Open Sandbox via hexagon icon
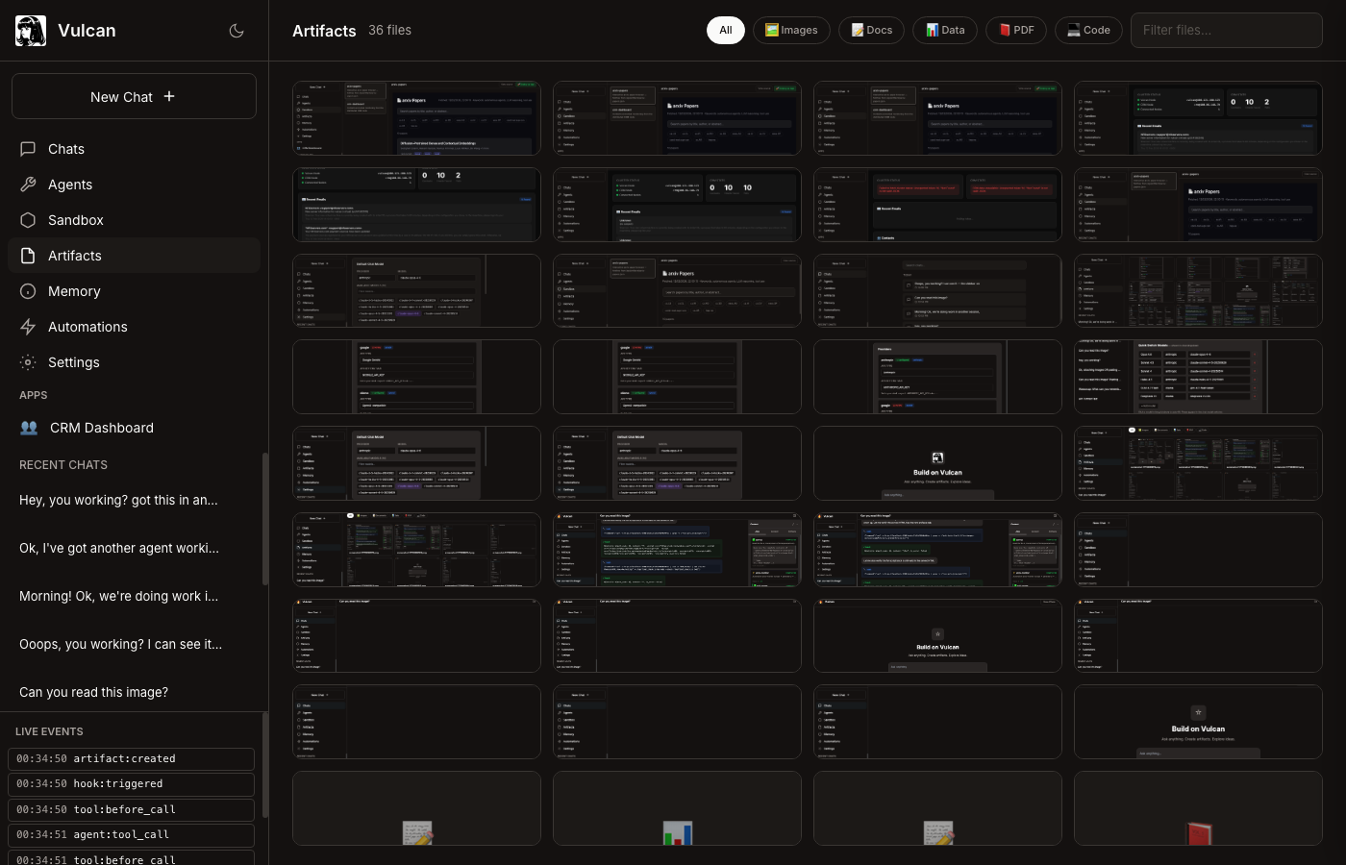Viewport: 1346px width, 865px height. click(x=28, y=220)
